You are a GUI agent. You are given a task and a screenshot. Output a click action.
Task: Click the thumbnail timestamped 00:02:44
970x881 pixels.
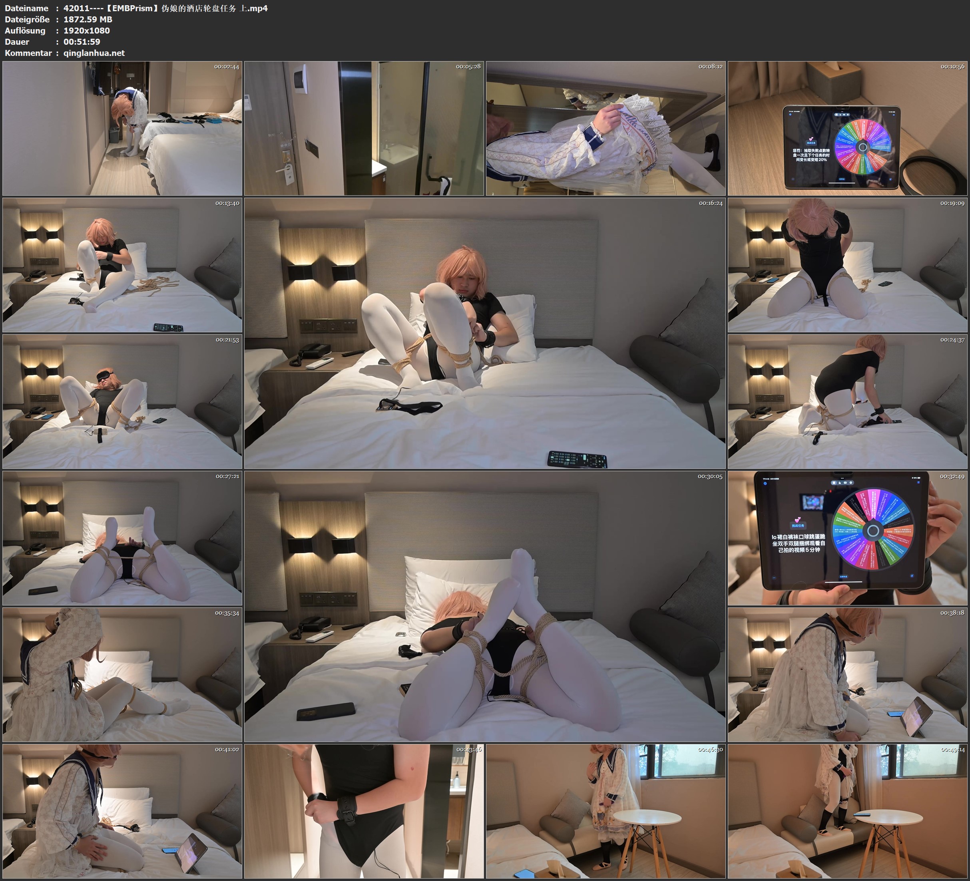click(122, 129)
